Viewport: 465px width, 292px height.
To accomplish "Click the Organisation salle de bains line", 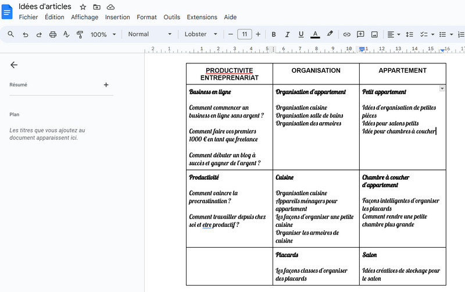I will [x=309, y=115].
